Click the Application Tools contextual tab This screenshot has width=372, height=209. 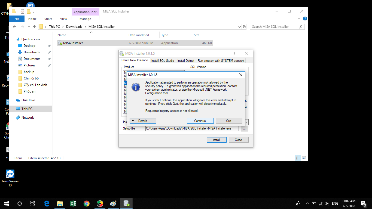[86, 12]
